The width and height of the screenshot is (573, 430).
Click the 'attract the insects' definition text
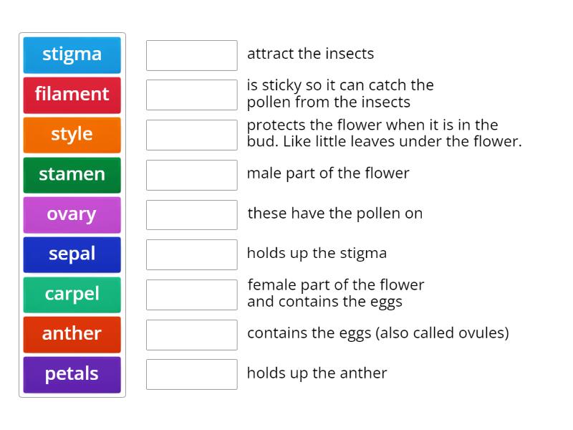click(310, 54)
